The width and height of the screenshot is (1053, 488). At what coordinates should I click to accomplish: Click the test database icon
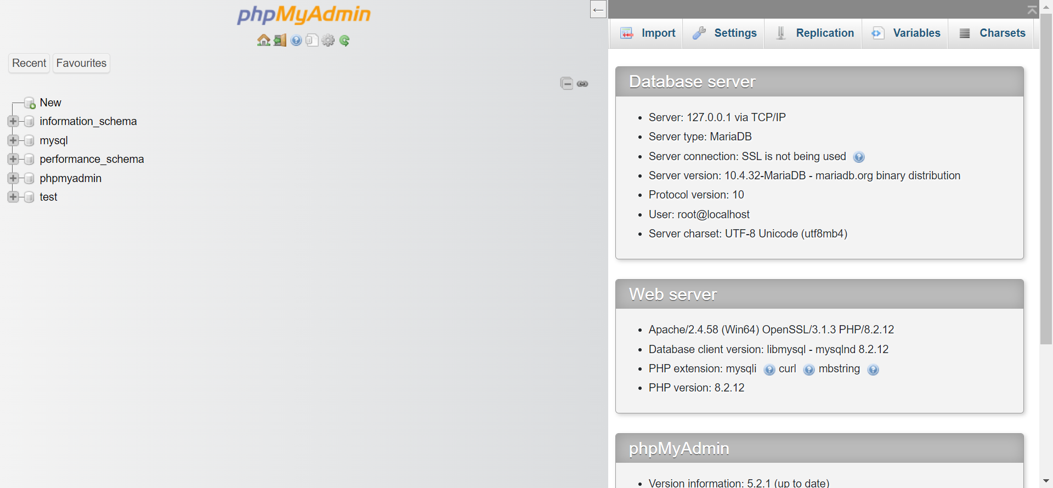tap(30, 197)
